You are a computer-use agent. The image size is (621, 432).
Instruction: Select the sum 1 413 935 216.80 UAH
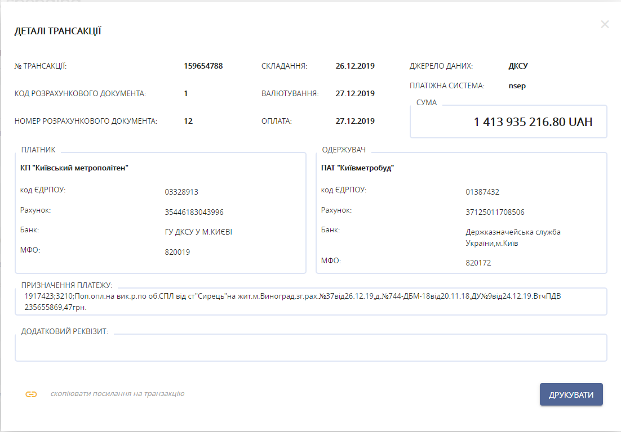click(533, 121)
